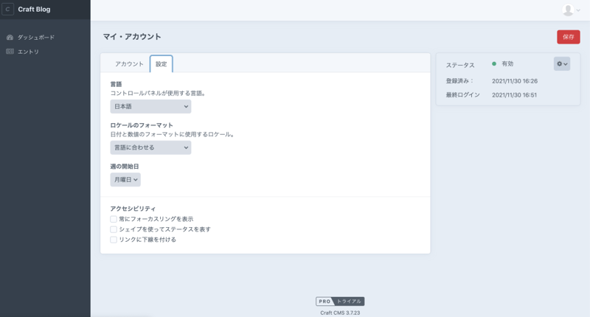Select the 設定 tab
This screenshot has height=317, width=590.
pos(161,64)
